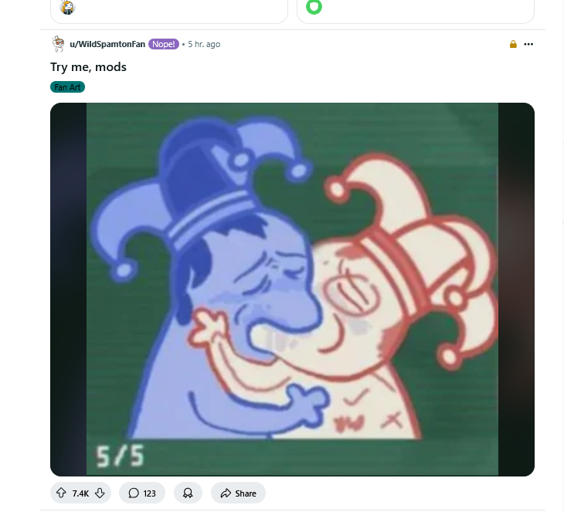Image resolution: width=564 pixels, height=512 pixels.
Task: Downvote the "Try me, mods" post
Action: point(100,493)
